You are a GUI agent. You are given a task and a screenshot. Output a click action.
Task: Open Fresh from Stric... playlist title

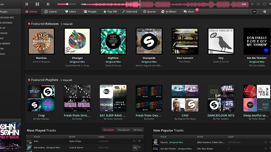77,115
